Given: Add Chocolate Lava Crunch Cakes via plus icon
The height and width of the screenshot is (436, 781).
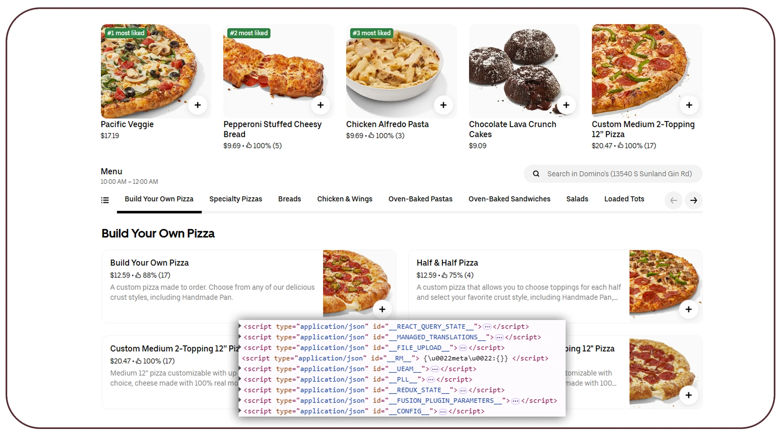Looking at the screenshot, I should [566, 105].
